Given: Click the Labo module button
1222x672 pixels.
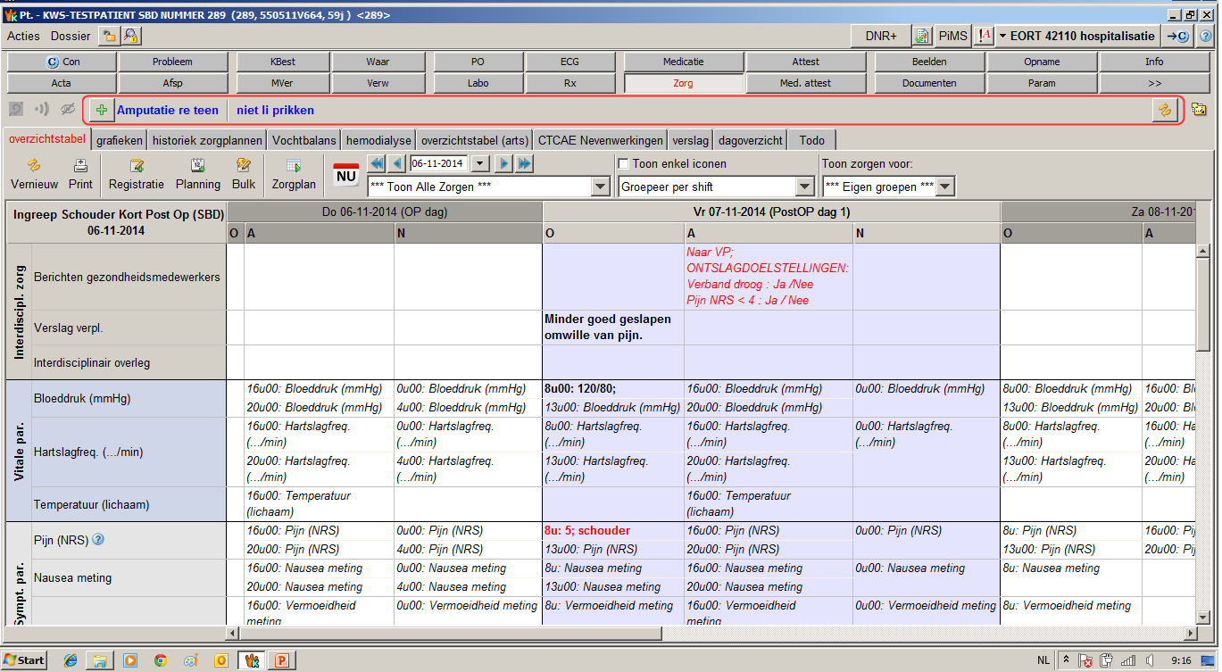Looking at the screenshot, I should [x=478, y=83].
